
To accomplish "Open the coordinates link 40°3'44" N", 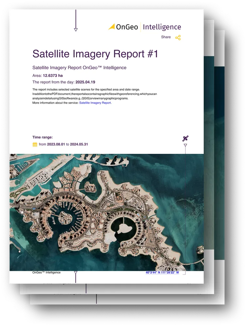I will click(162, 272).
